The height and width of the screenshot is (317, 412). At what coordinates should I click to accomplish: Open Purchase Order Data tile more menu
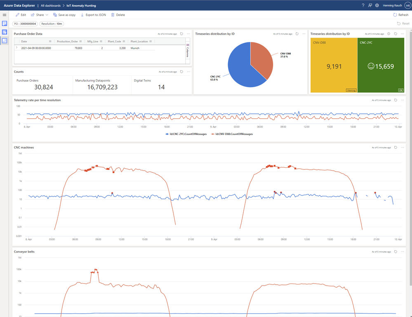pos(188,34)
